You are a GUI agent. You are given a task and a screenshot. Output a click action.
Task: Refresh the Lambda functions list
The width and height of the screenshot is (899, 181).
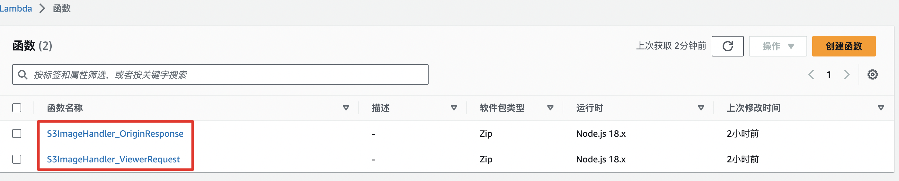pos(727,46)
